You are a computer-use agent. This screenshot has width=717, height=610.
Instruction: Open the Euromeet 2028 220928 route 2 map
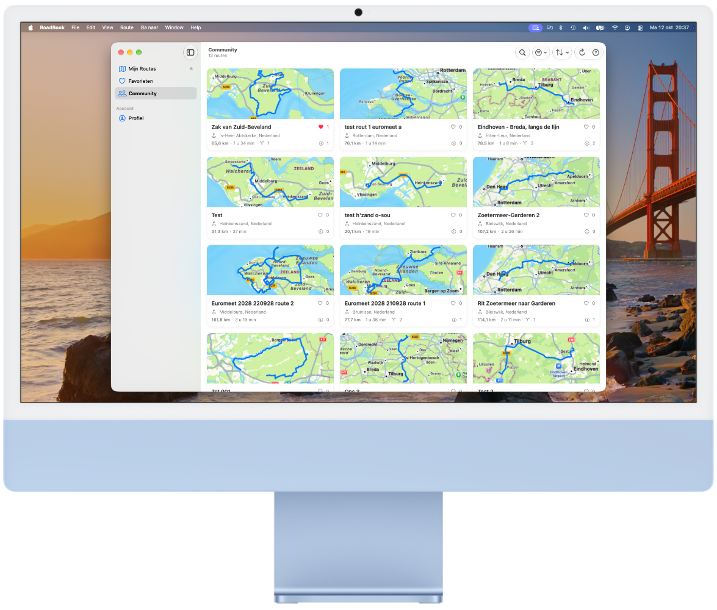[270, 270]
